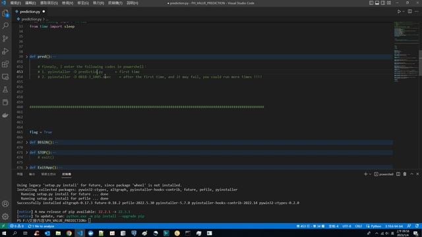Screen dimensions: 422x237
Task: Open Customize Layout icon in title bar
Action: click(389, 3)
